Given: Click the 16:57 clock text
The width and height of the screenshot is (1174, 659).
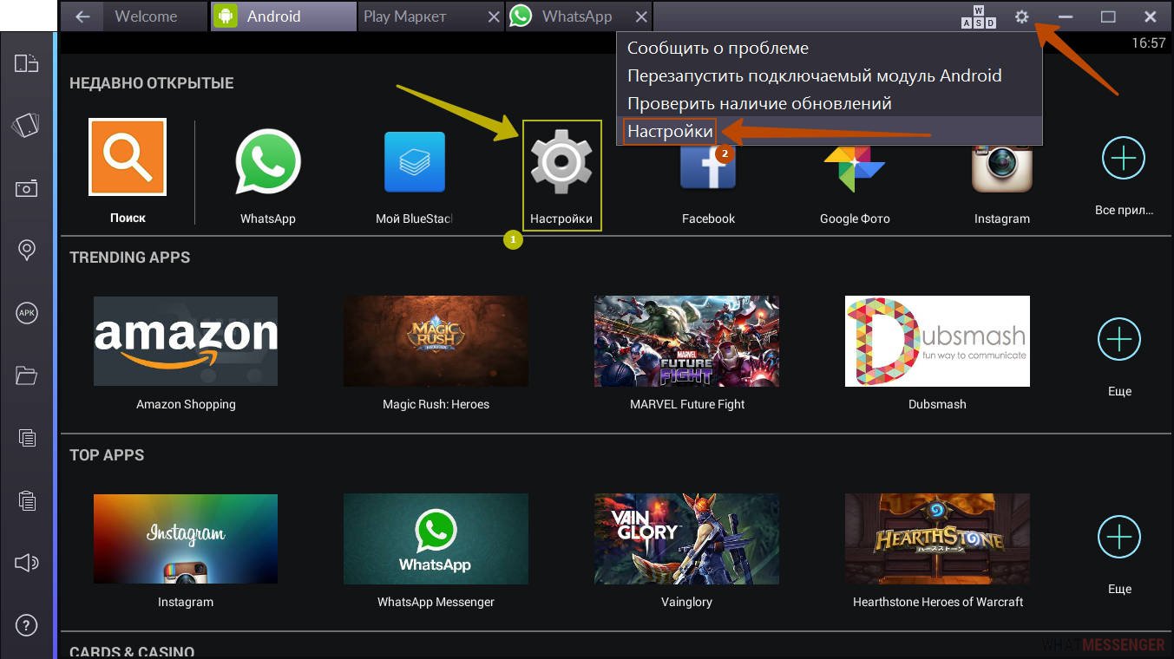Looking at the screenshot, I should (x=1149, y=42).
